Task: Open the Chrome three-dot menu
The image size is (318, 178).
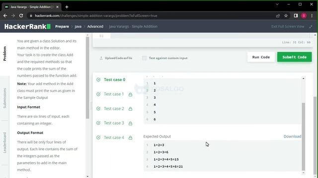Action: tap(312, 16)
